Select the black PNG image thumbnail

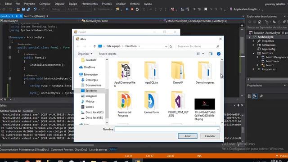tap(205, 104)
